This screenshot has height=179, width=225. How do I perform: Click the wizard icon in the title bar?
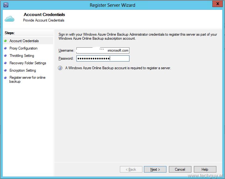pyautogui.click(x=6, y=5)
